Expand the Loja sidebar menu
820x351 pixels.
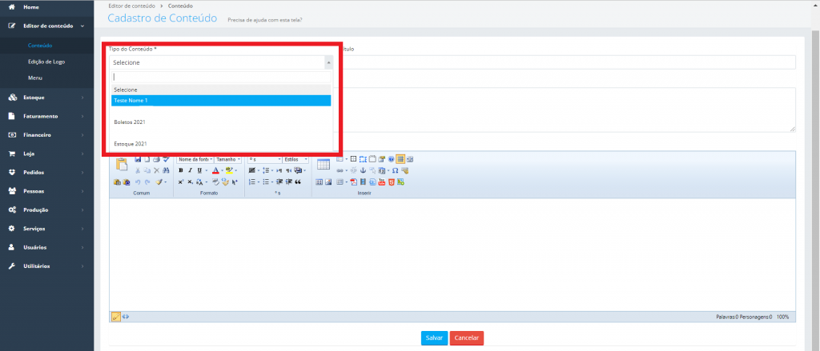point(47,154)
